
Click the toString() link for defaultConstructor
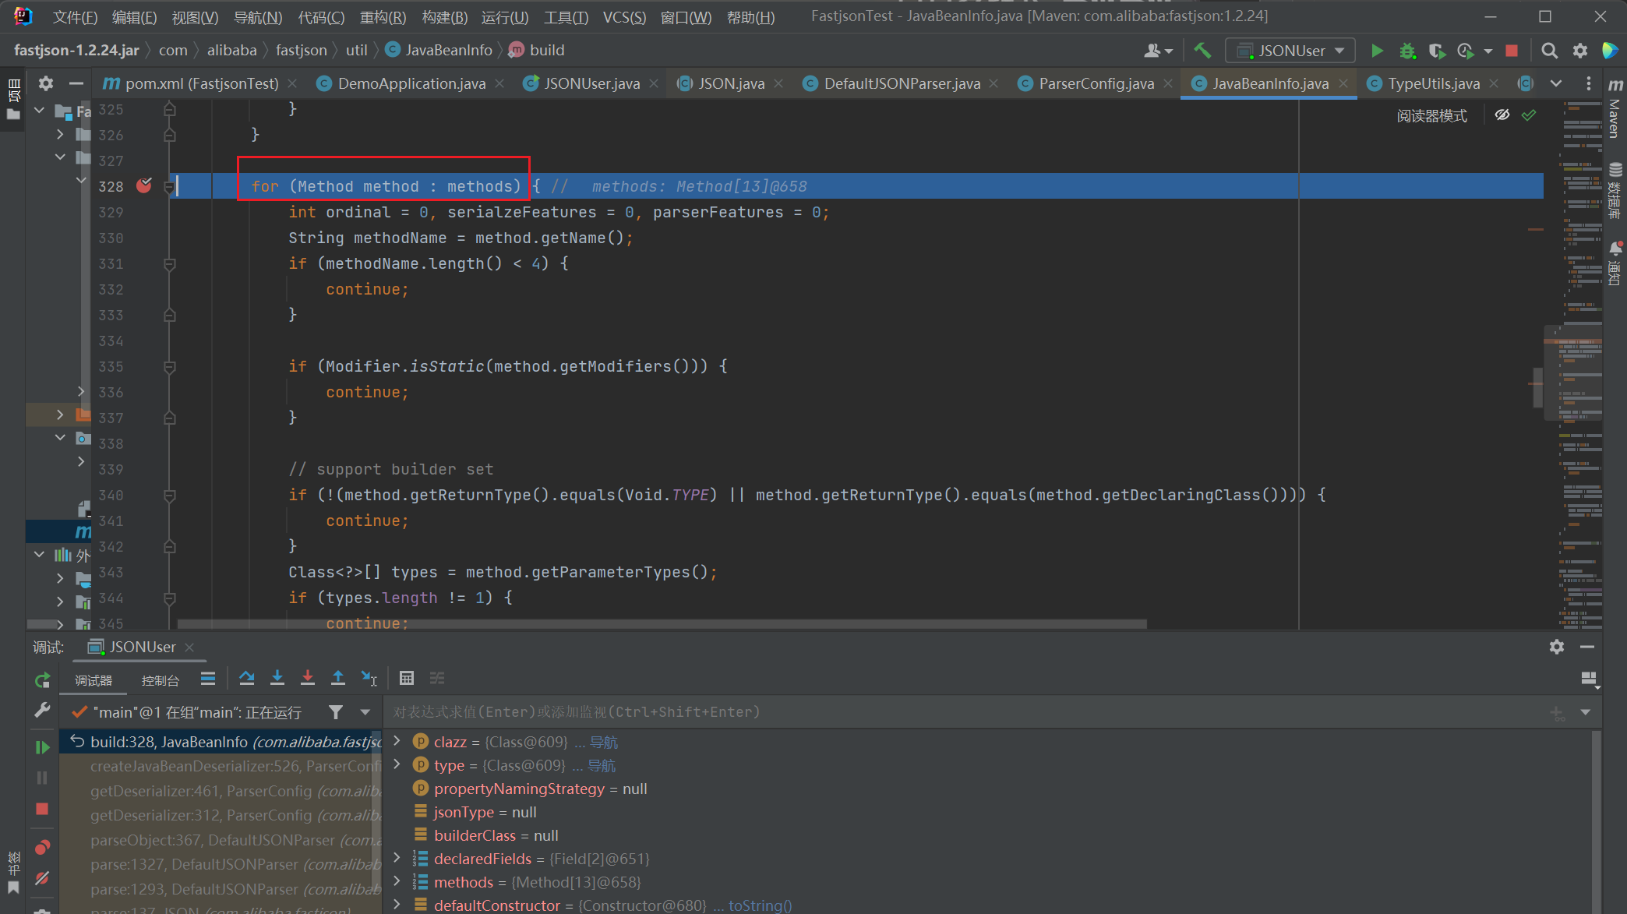click(760, 905)
